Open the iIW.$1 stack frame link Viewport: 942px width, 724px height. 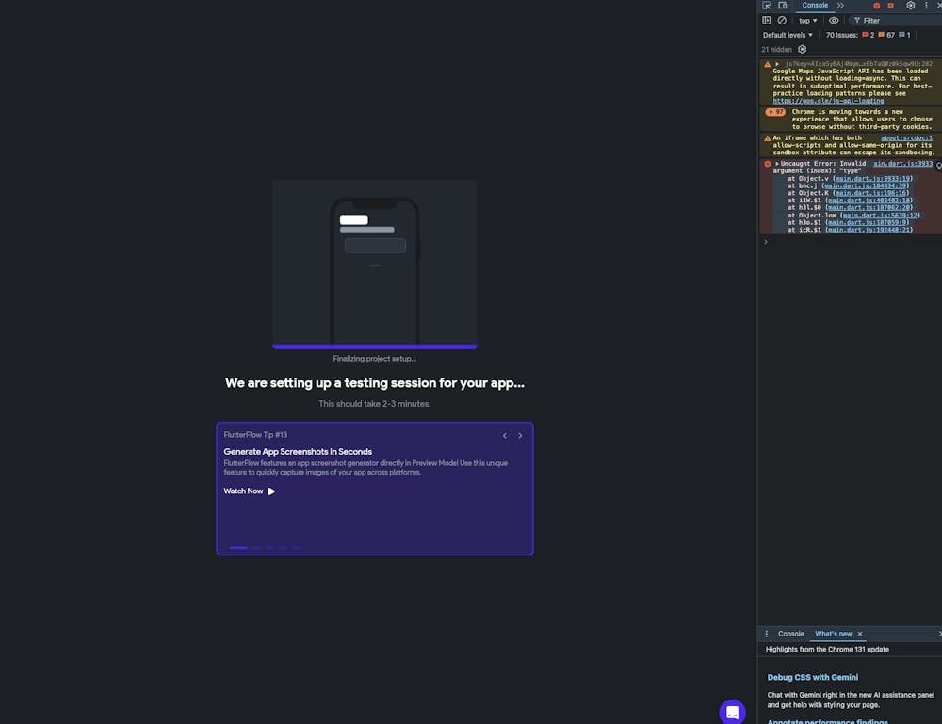point(869,201)
